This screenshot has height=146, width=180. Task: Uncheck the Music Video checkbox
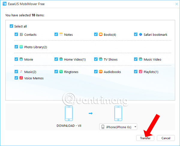(x=136, y=59)
